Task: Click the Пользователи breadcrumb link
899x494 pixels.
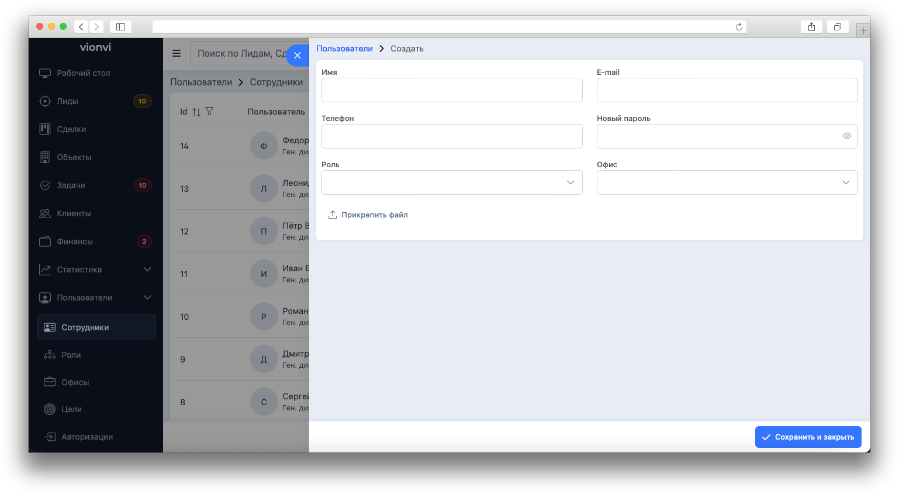Action: [344, 49]
